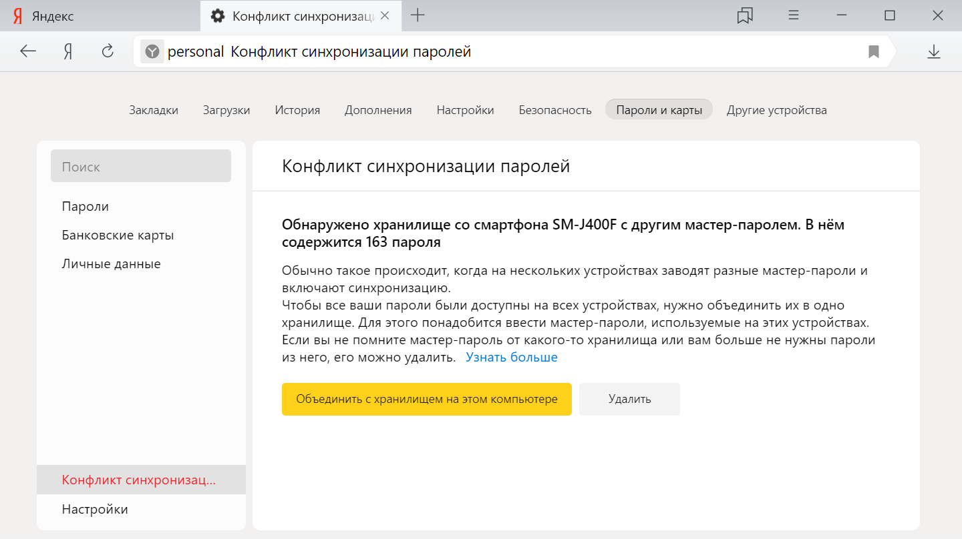Click the Поиск search field

(x=141, y=166)
